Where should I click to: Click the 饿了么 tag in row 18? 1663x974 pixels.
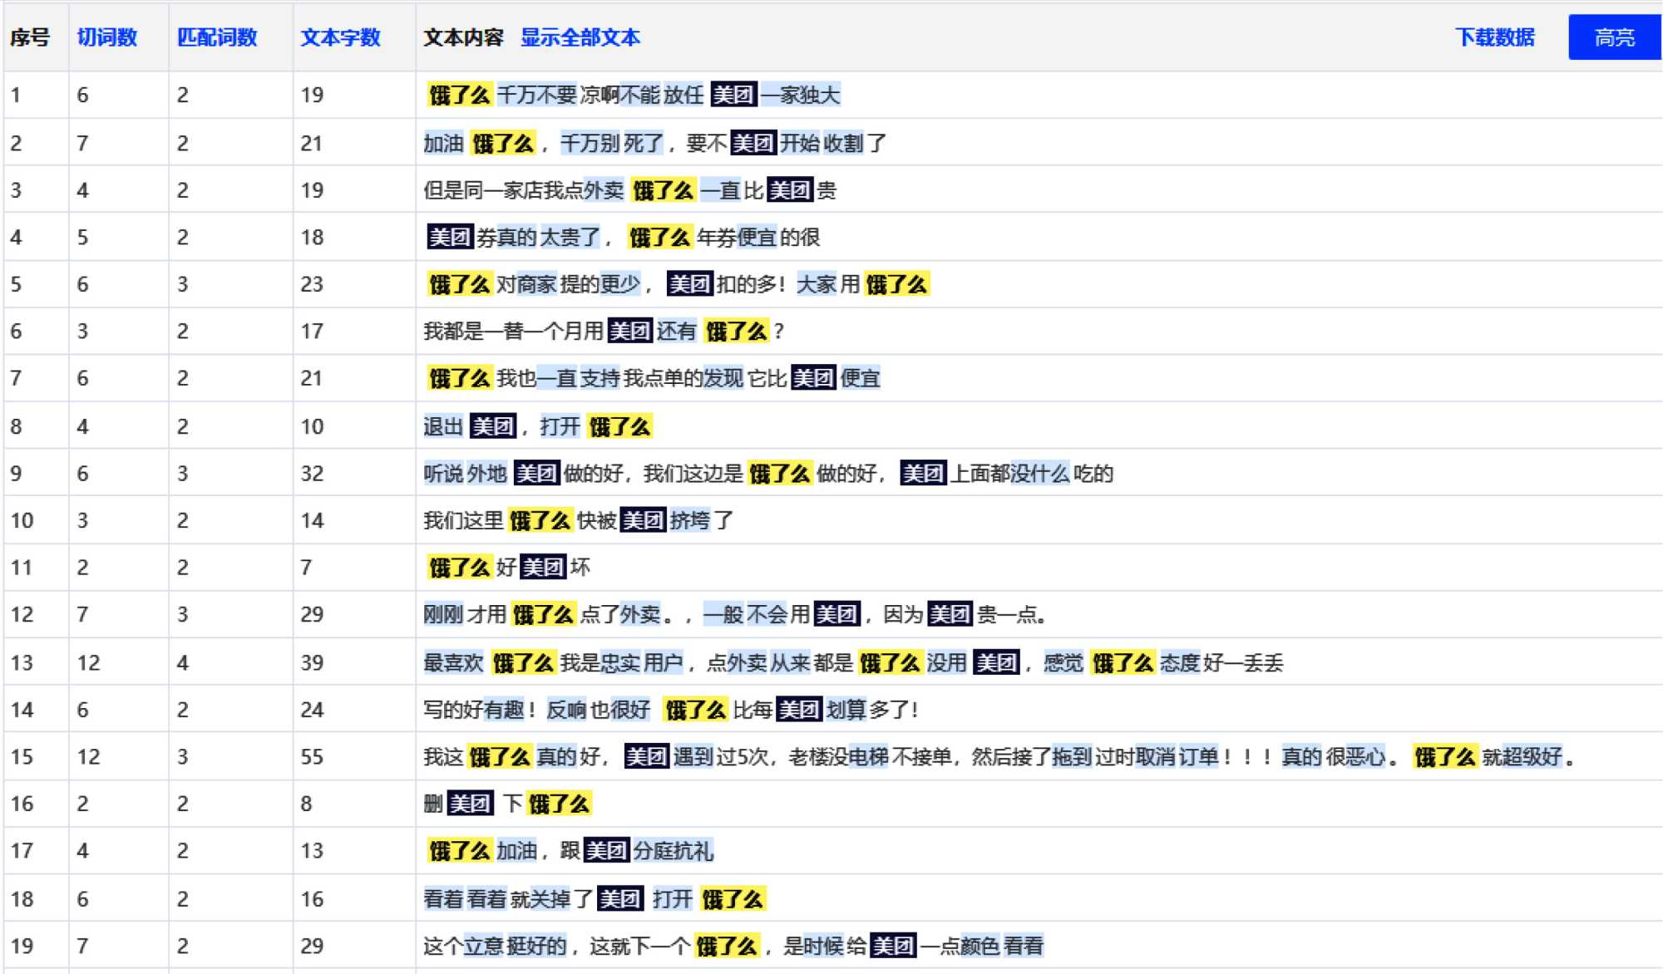coord(732,898)
